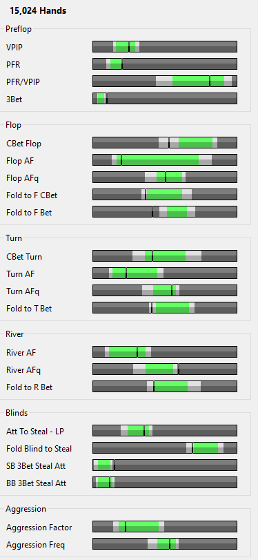Screen dimensions: 258x560
Task: Click the River AF range bar
Action: tap(165, 351)
